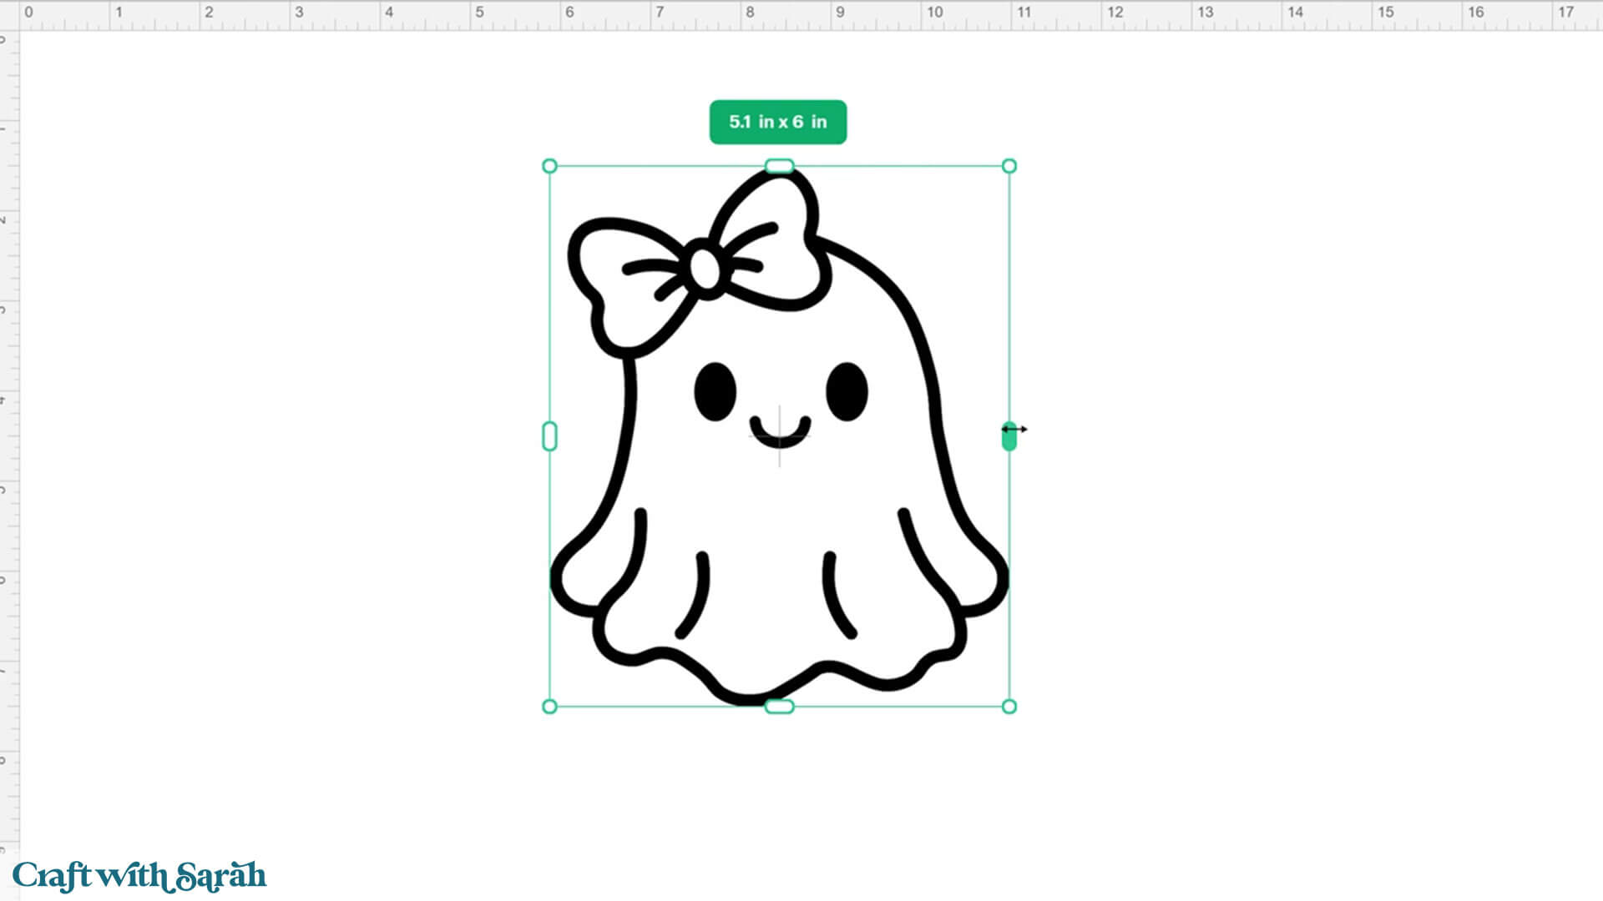Click the 10 mark on the horizontal ruler
1603x901 pixels.
934,13
